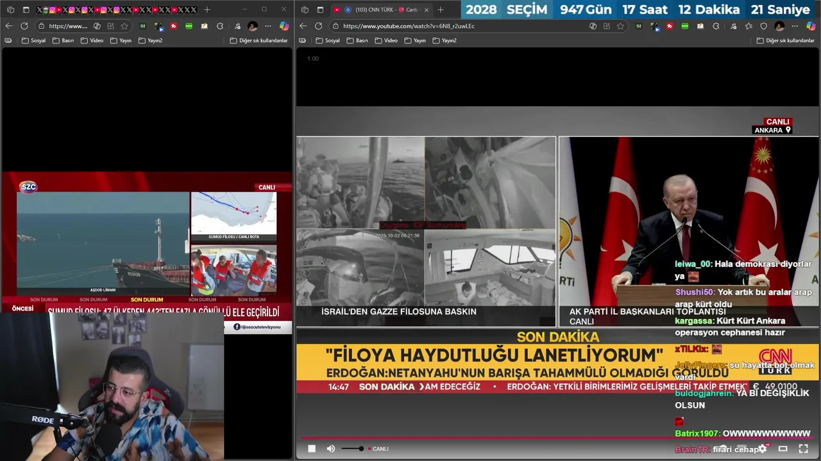
Task: Open browser essentials shield icon, right window
Action: (763, 26)
